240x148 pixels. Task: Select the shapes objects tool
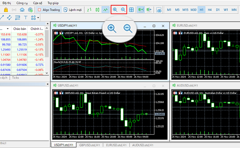(x=33, y=18)
